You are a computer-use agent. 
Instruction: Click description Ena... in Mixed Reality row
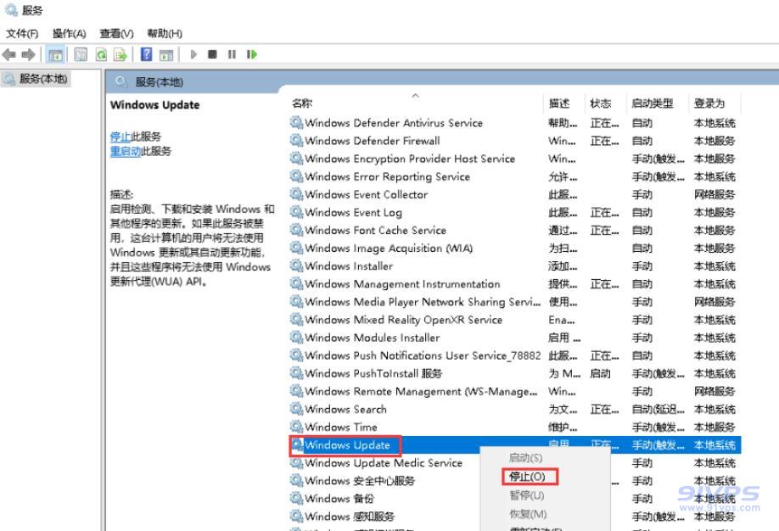pos(562,320)
